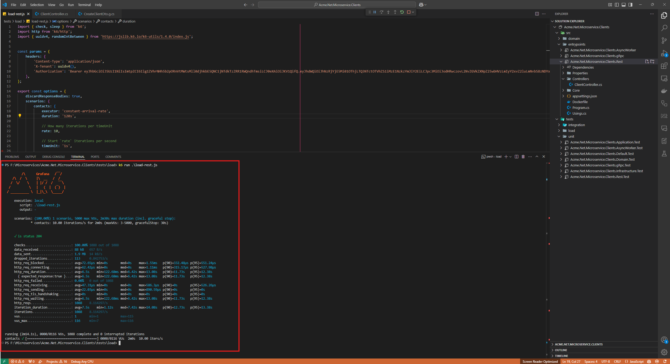This screenshot has height=364, width=670.
Task: Split the editor to the right
Action: pyautogui.click(x=537, y=14)
